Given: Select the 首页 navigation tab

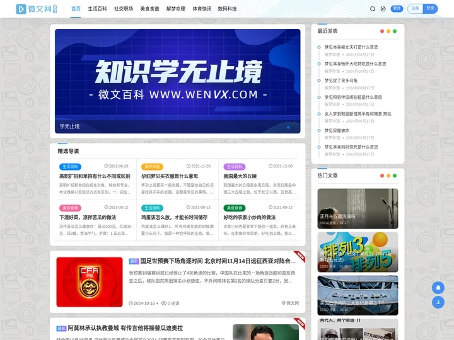Looking at the screenshot, I should (x=76, y=9).
